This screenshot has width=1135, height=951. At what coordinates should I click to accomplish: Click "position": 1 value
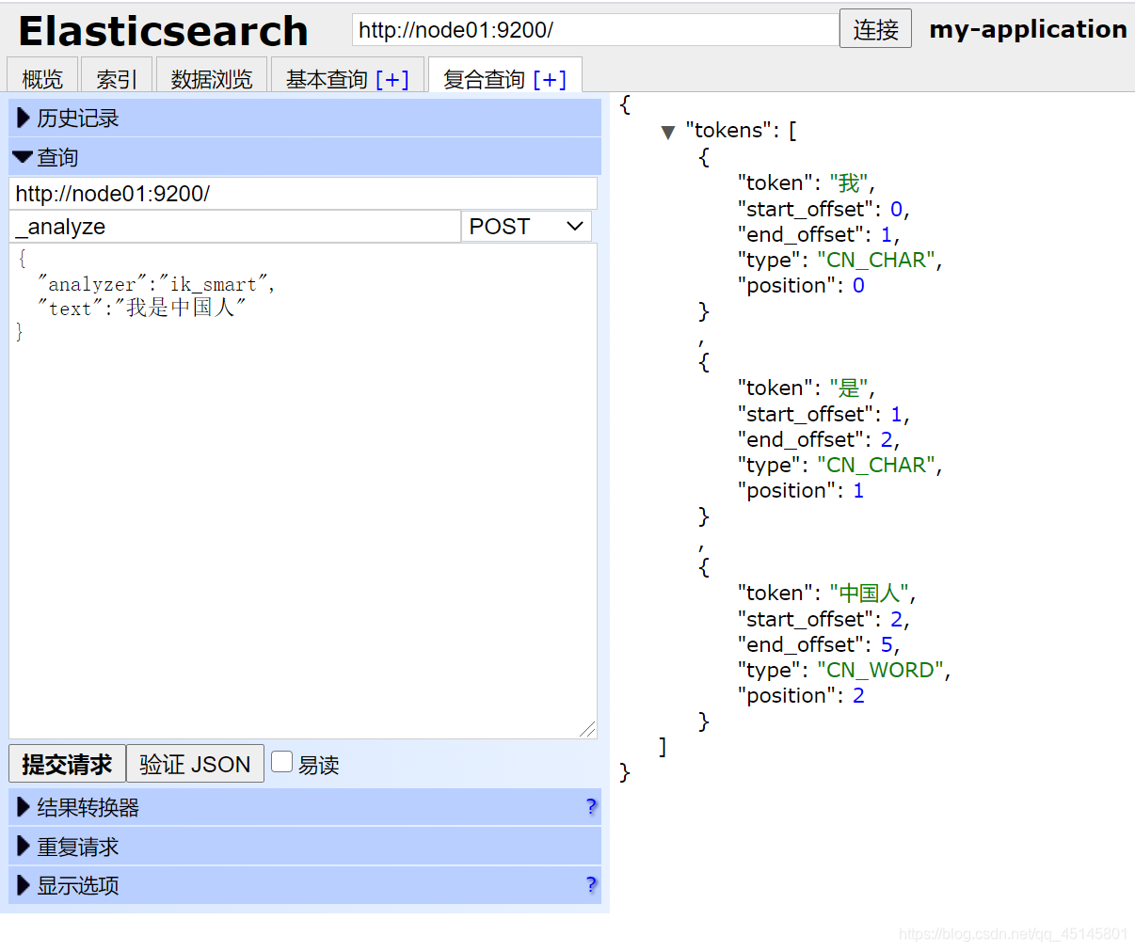858,490
